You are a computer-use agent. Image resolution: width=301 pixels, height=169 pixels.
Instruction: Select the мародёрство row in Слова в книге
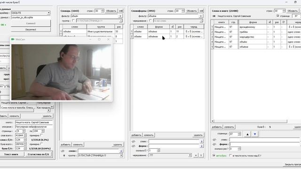point(256,37)
